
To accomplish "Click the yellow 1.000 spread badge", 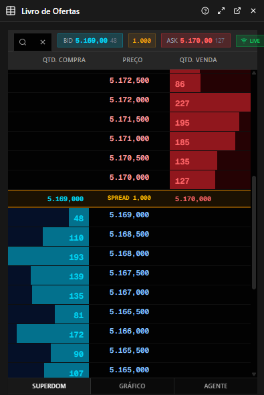I will (142, 41).
